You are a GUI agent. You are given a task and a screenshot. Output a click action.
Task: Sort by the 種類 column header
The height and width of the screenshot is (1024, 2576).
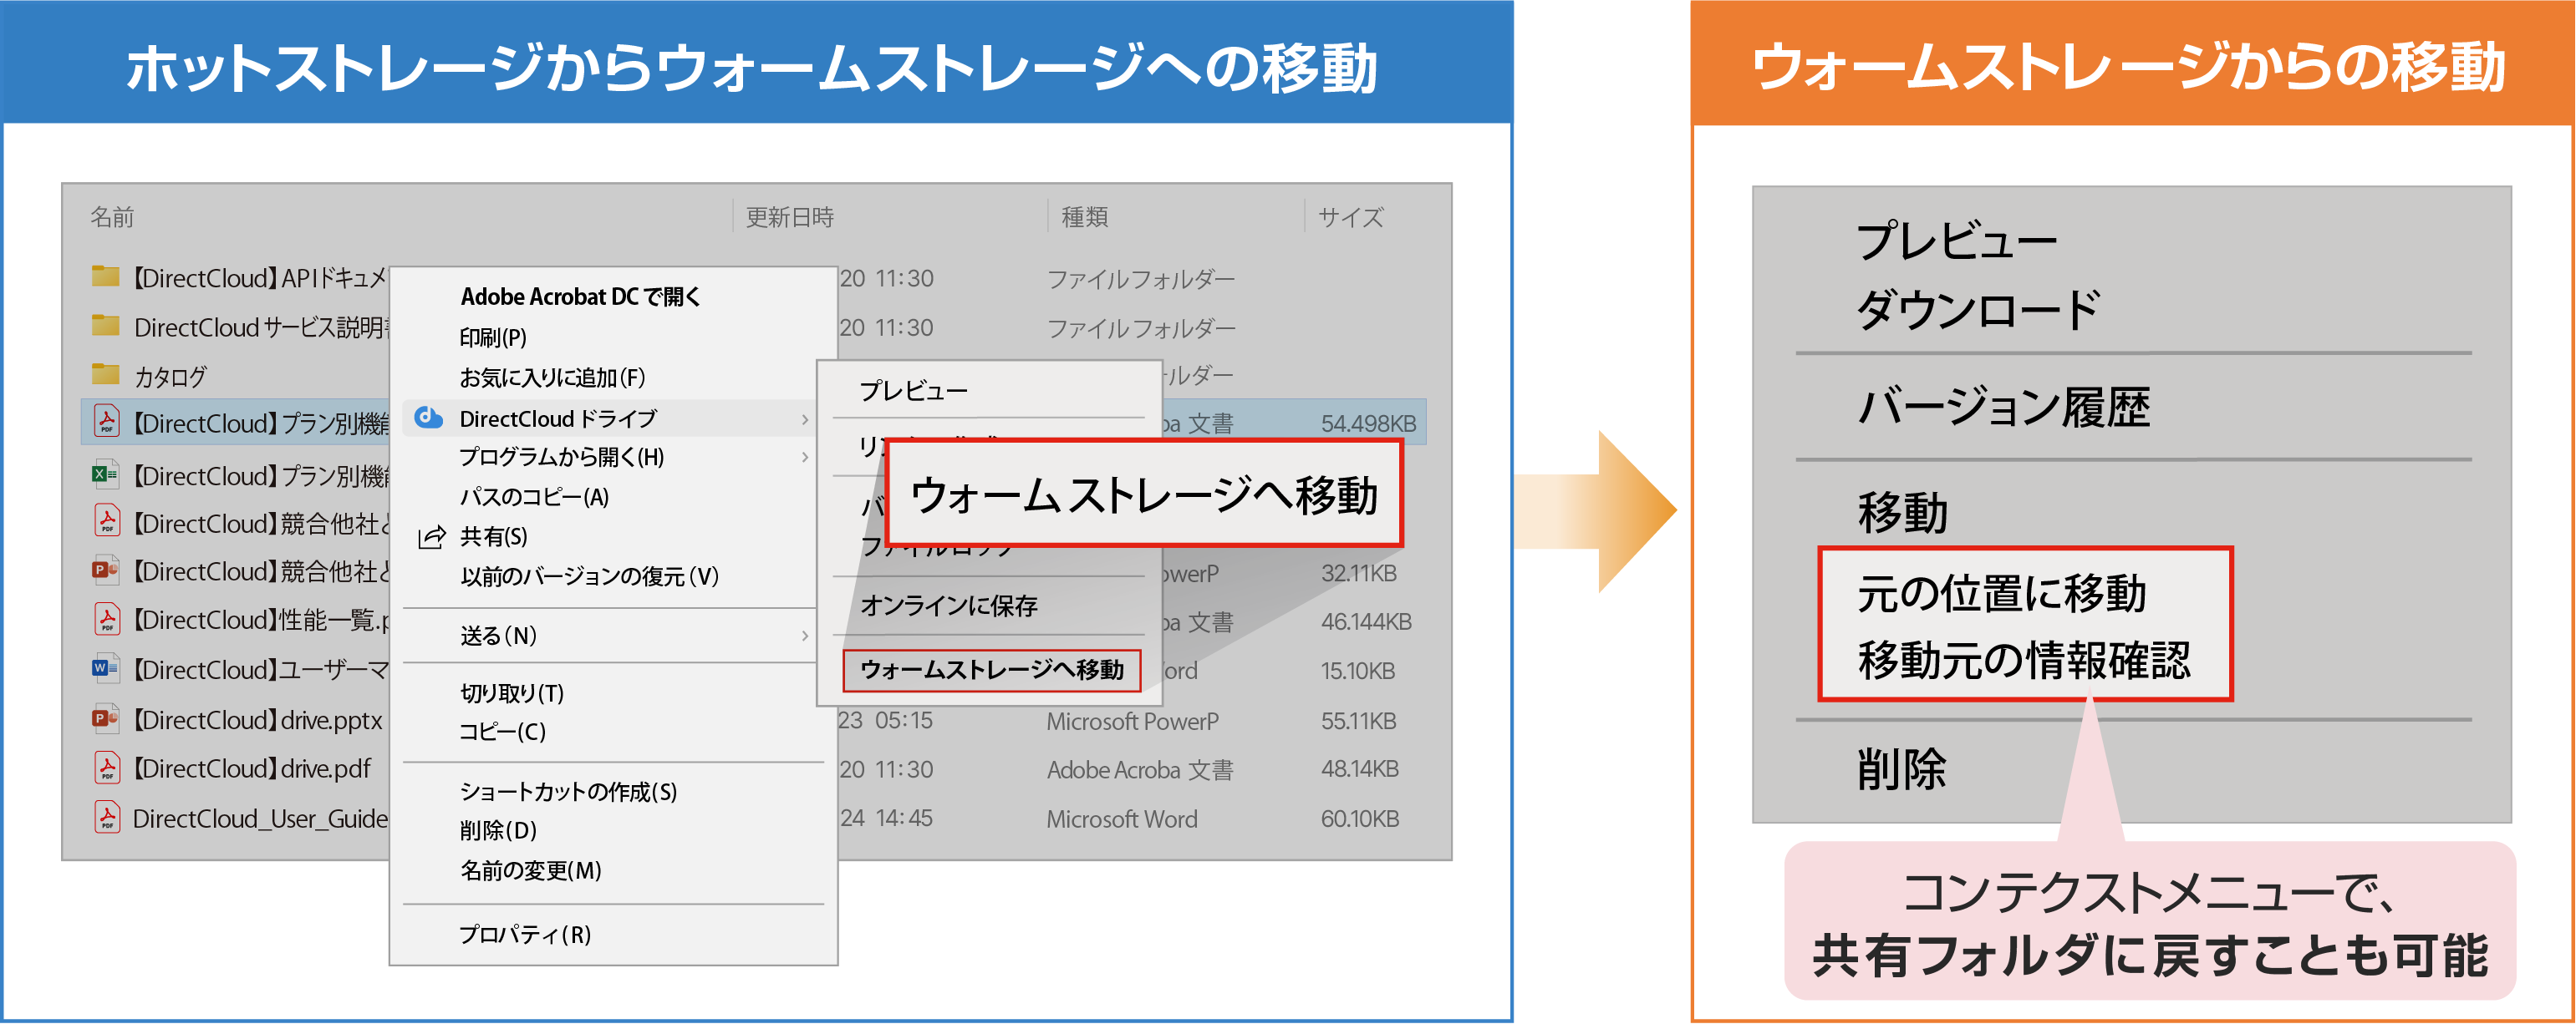pyautogui.click(x=1084, y=217)
